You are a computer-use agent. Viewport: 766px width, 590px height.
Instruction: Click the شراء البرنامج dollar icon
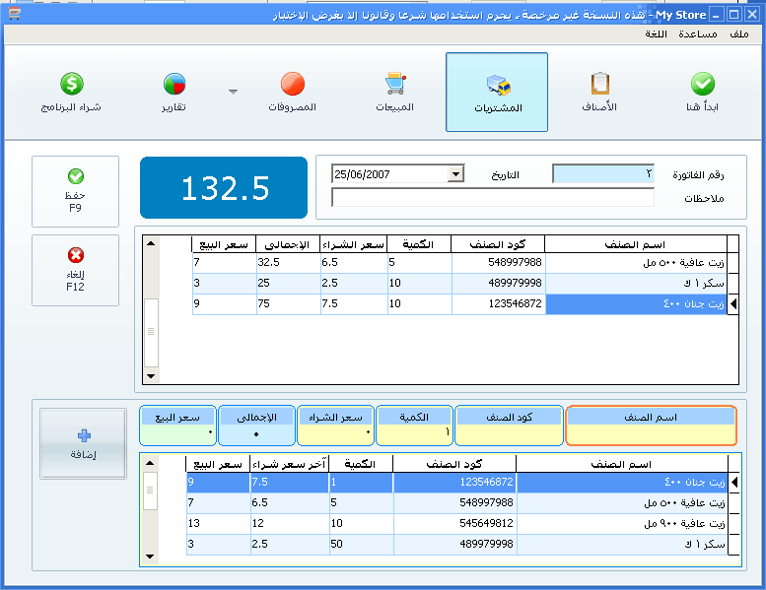click(x=72, y=84)
